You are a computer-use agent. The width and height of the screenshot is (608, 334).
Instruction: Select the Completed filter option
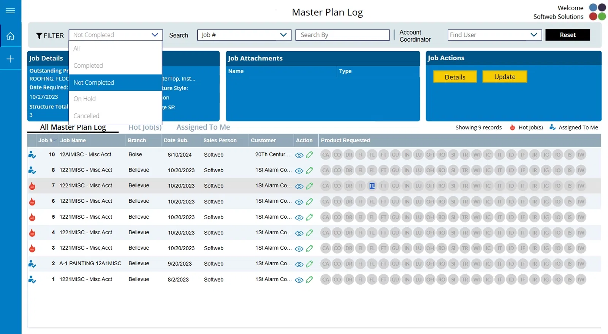88,66
